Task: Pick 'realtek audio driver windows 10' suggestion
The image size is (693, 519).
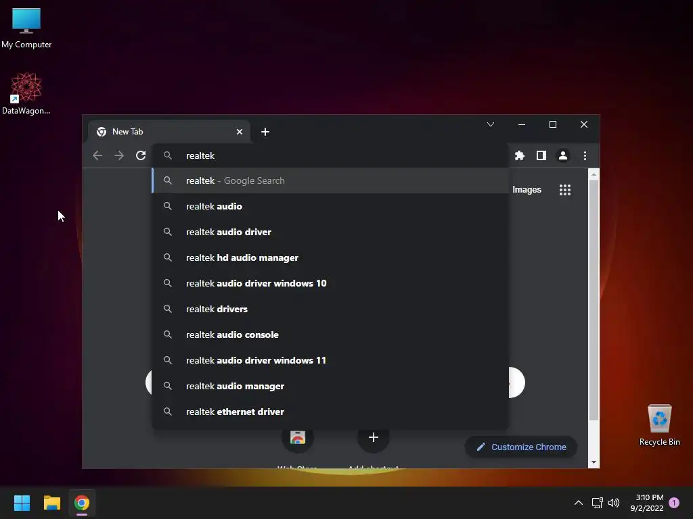Action: pyautogui.click(x=330, y=283)
